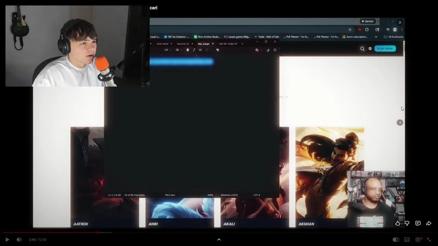Open the language globe selector
Viewport: 438px width, 246px height.
point(370,49)
